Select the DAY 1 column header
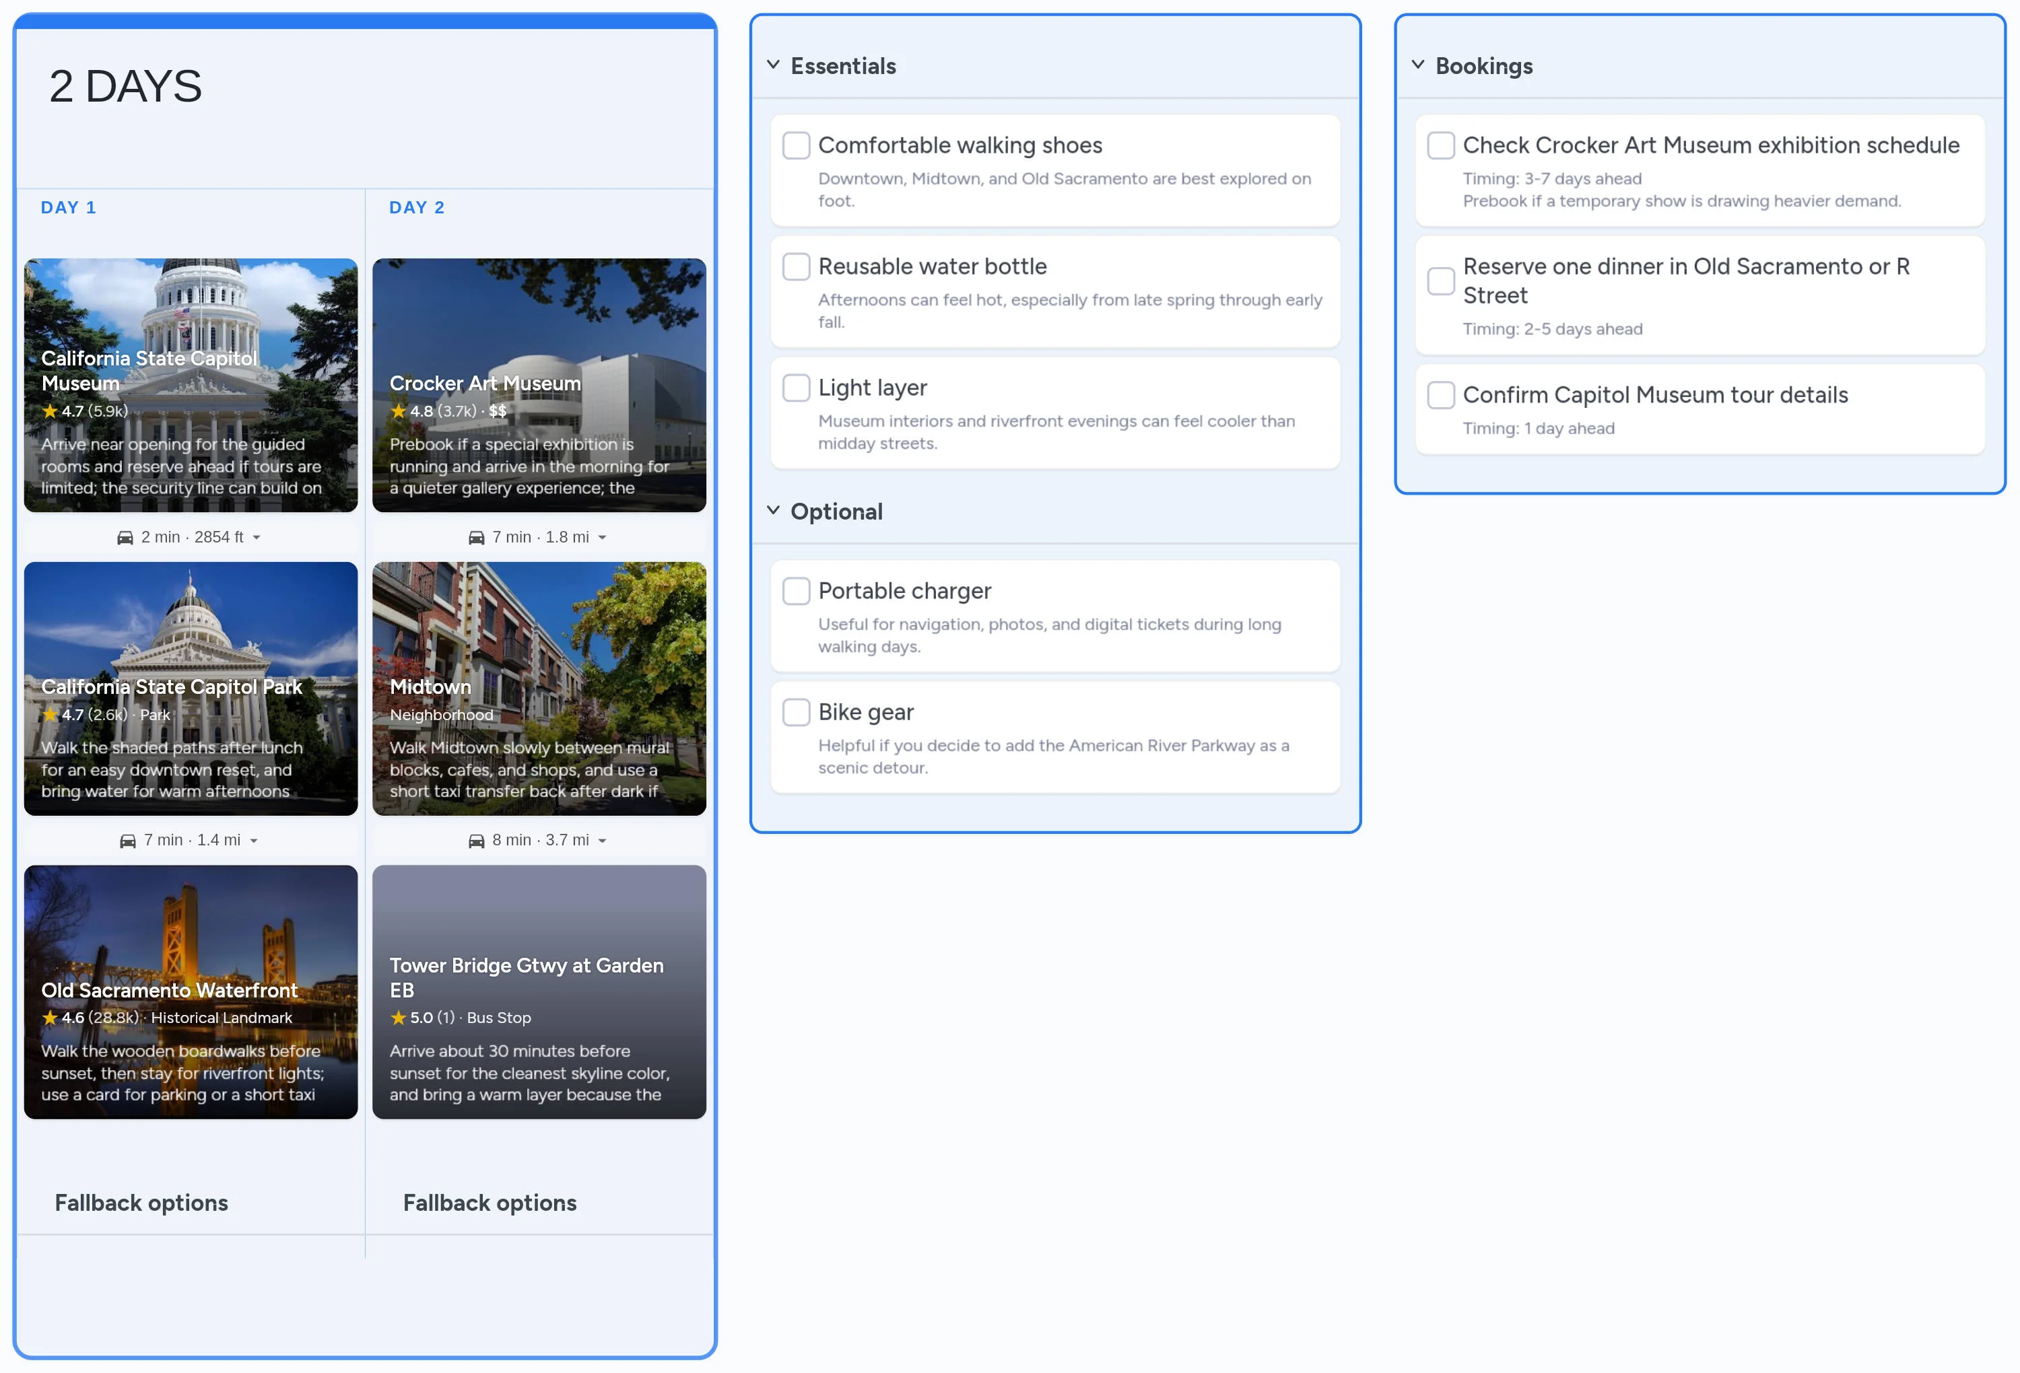The width and height of the screenshot is (2020, 1373). pos(69,208)
